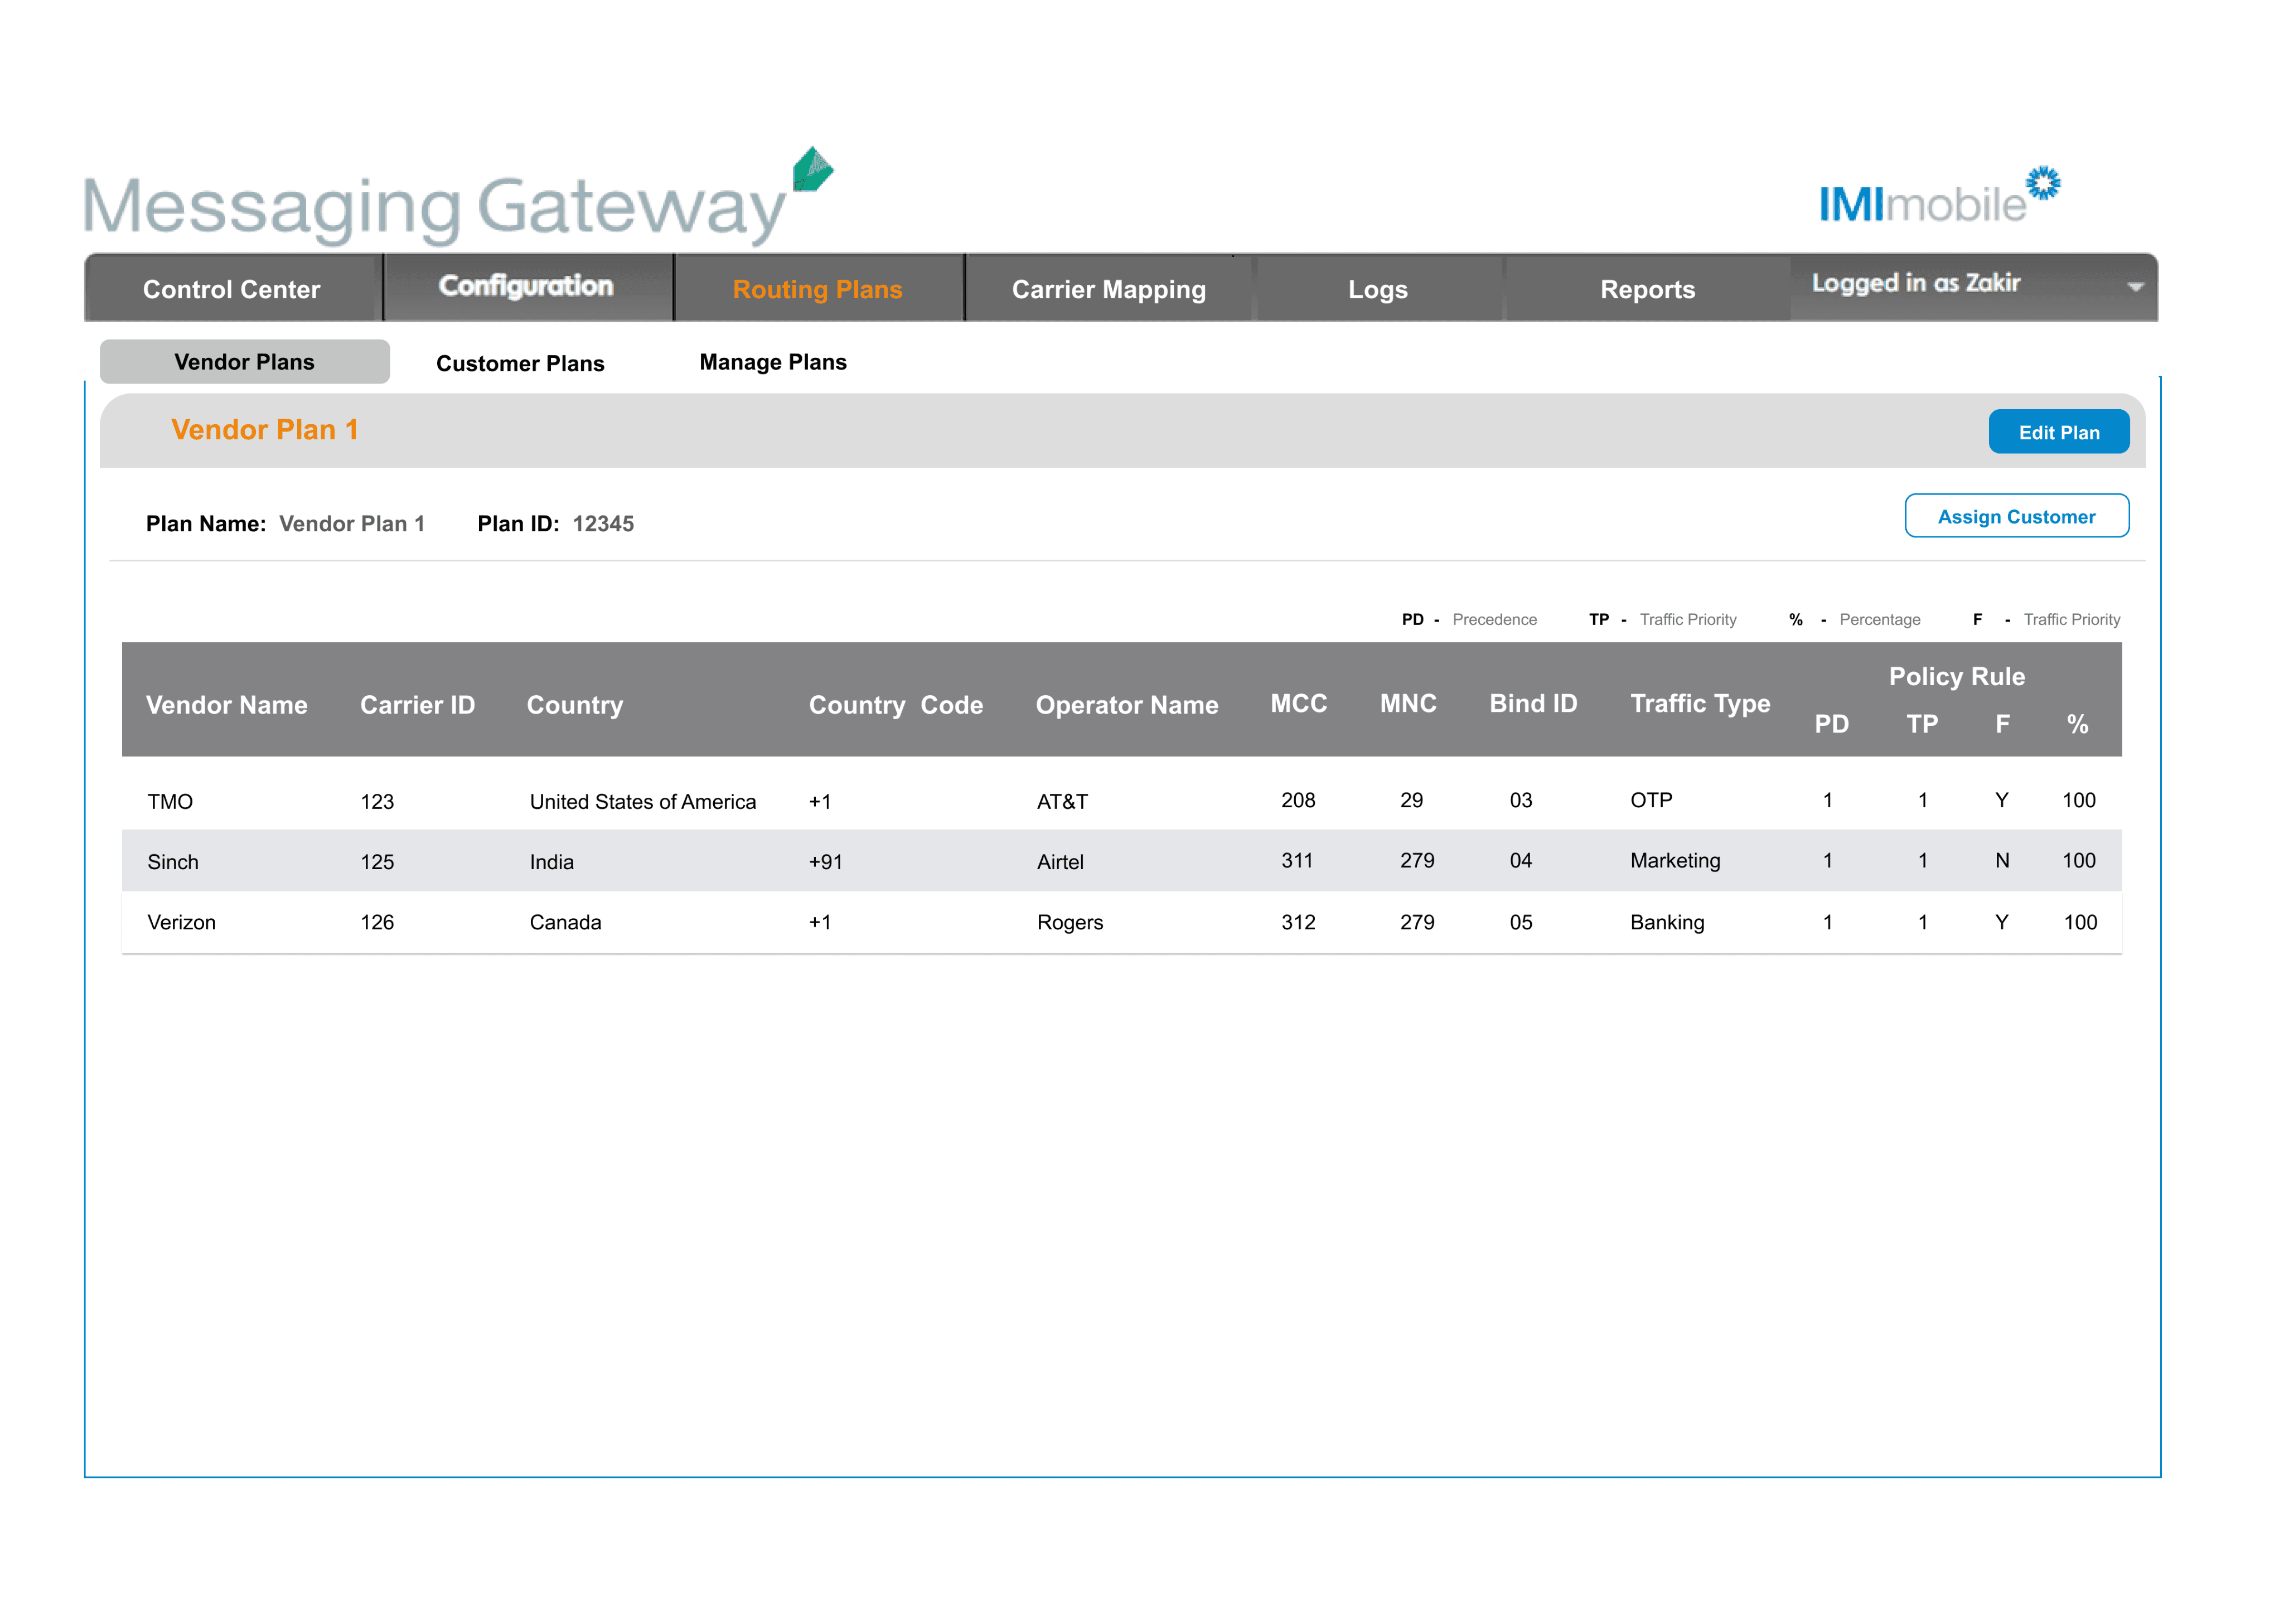Image resolution: width=2284 pixels, height=1624 pixels.
Task: Click the Airtel operator cell
Action: coord(1060,862)
